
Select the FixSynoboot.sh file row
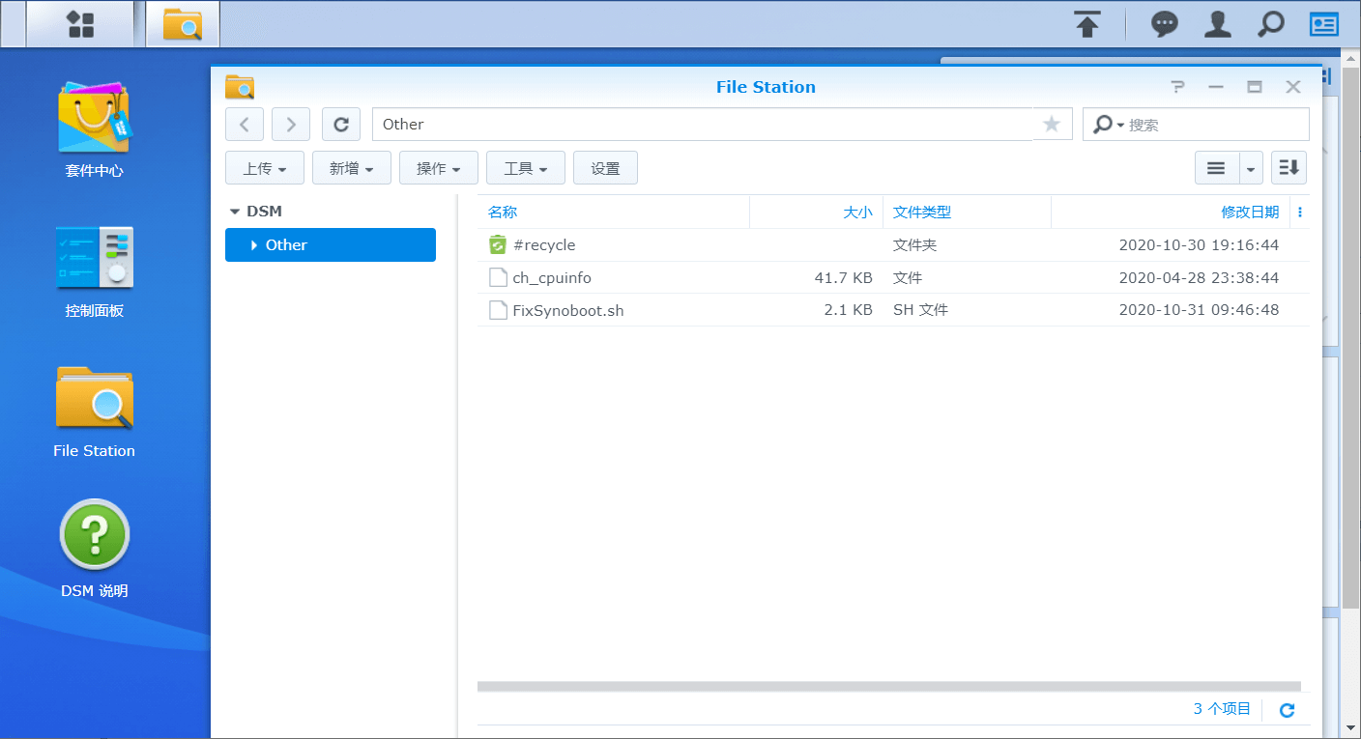tap(569, 310)
